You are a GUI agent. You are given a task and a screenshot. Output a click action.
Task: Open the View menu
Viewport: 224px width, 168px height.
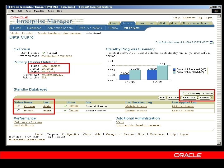(x=28, y=11)
